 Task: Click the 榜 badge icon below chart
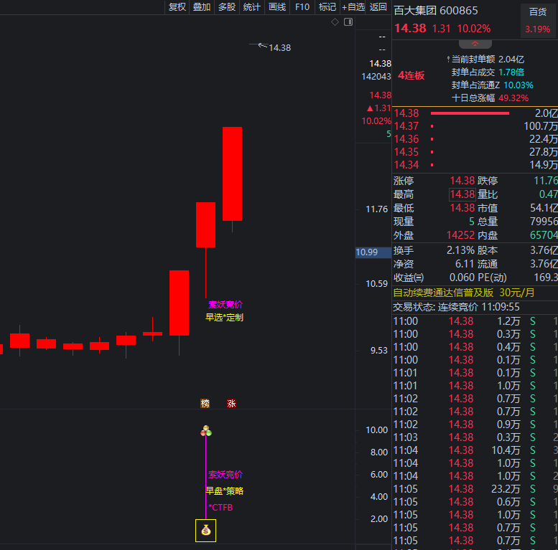coord(205,404)
